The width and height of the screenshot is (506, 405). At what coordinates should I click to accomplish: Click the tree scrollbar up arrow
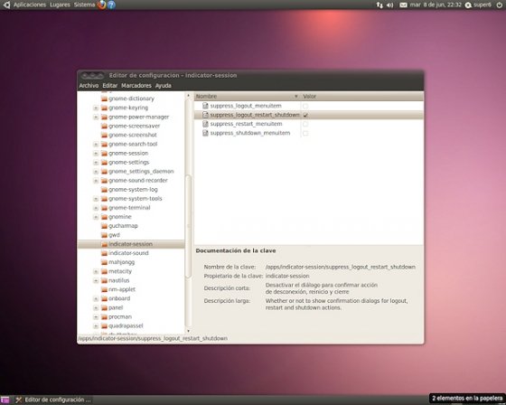(x=189, y=96)
